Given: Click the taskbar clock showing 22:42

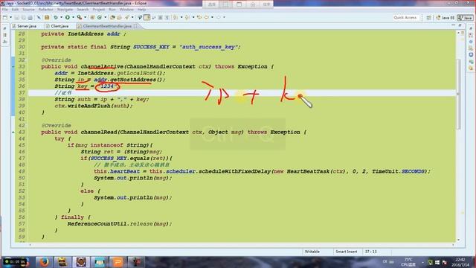Looking at the screenshot, I should (460, 262).
